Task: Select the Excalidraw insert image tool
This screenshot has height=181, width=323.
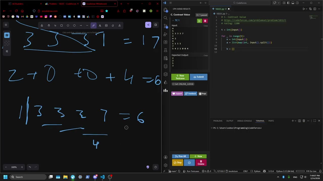Action: tap(106, 25)
